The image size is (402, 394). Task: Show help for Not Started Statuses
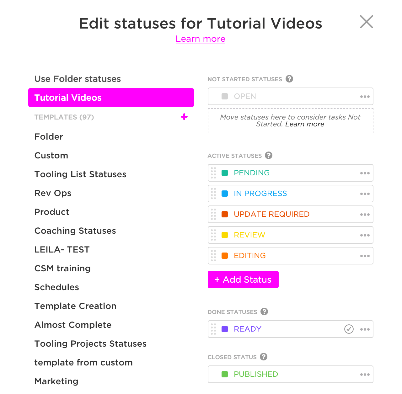point(289,79)
